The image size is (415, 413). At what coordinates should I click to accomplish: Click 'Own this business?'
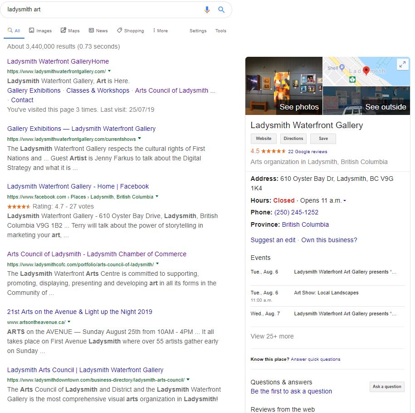(329, 240)
